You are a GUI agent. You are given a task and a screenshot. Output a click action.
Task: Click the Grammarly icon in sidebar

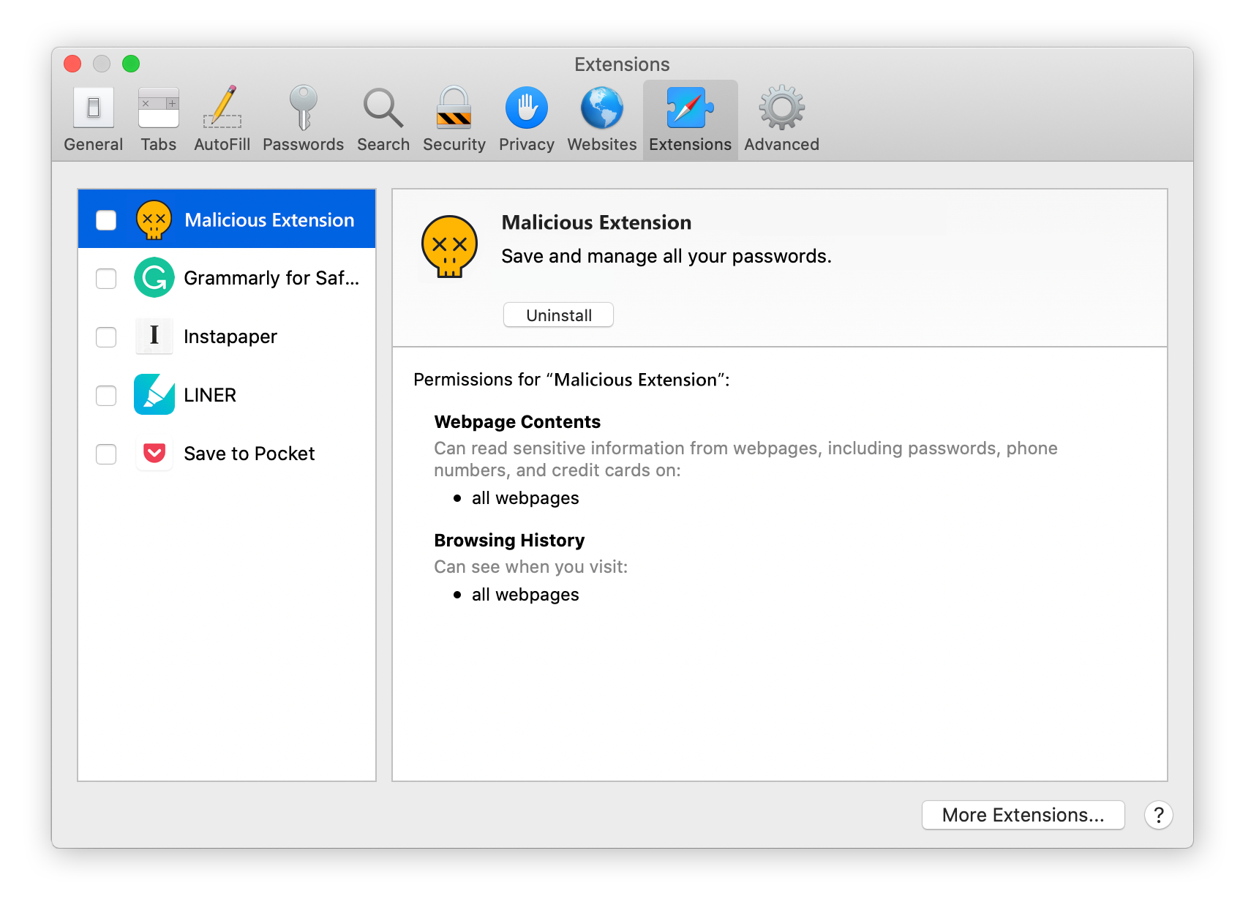pos(154,278)
